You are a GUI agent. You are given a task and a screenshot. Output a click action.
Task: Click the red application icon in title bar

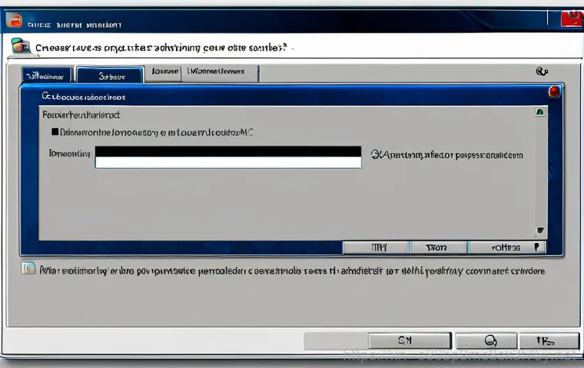pyautogui.click(x=14, y=21)
